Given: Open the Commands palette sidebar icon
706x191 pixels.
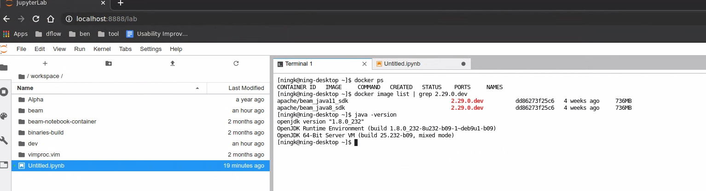Looking at the screenshot, I should pos(4,116).
